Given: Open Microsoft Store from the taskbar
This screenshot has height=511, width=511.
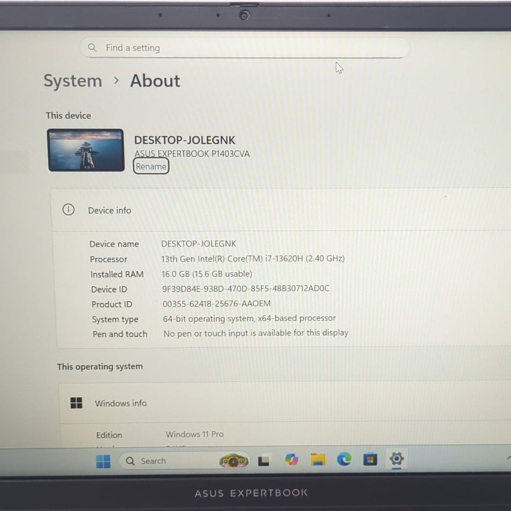Looking at the screenshot, I should [370, 459].
